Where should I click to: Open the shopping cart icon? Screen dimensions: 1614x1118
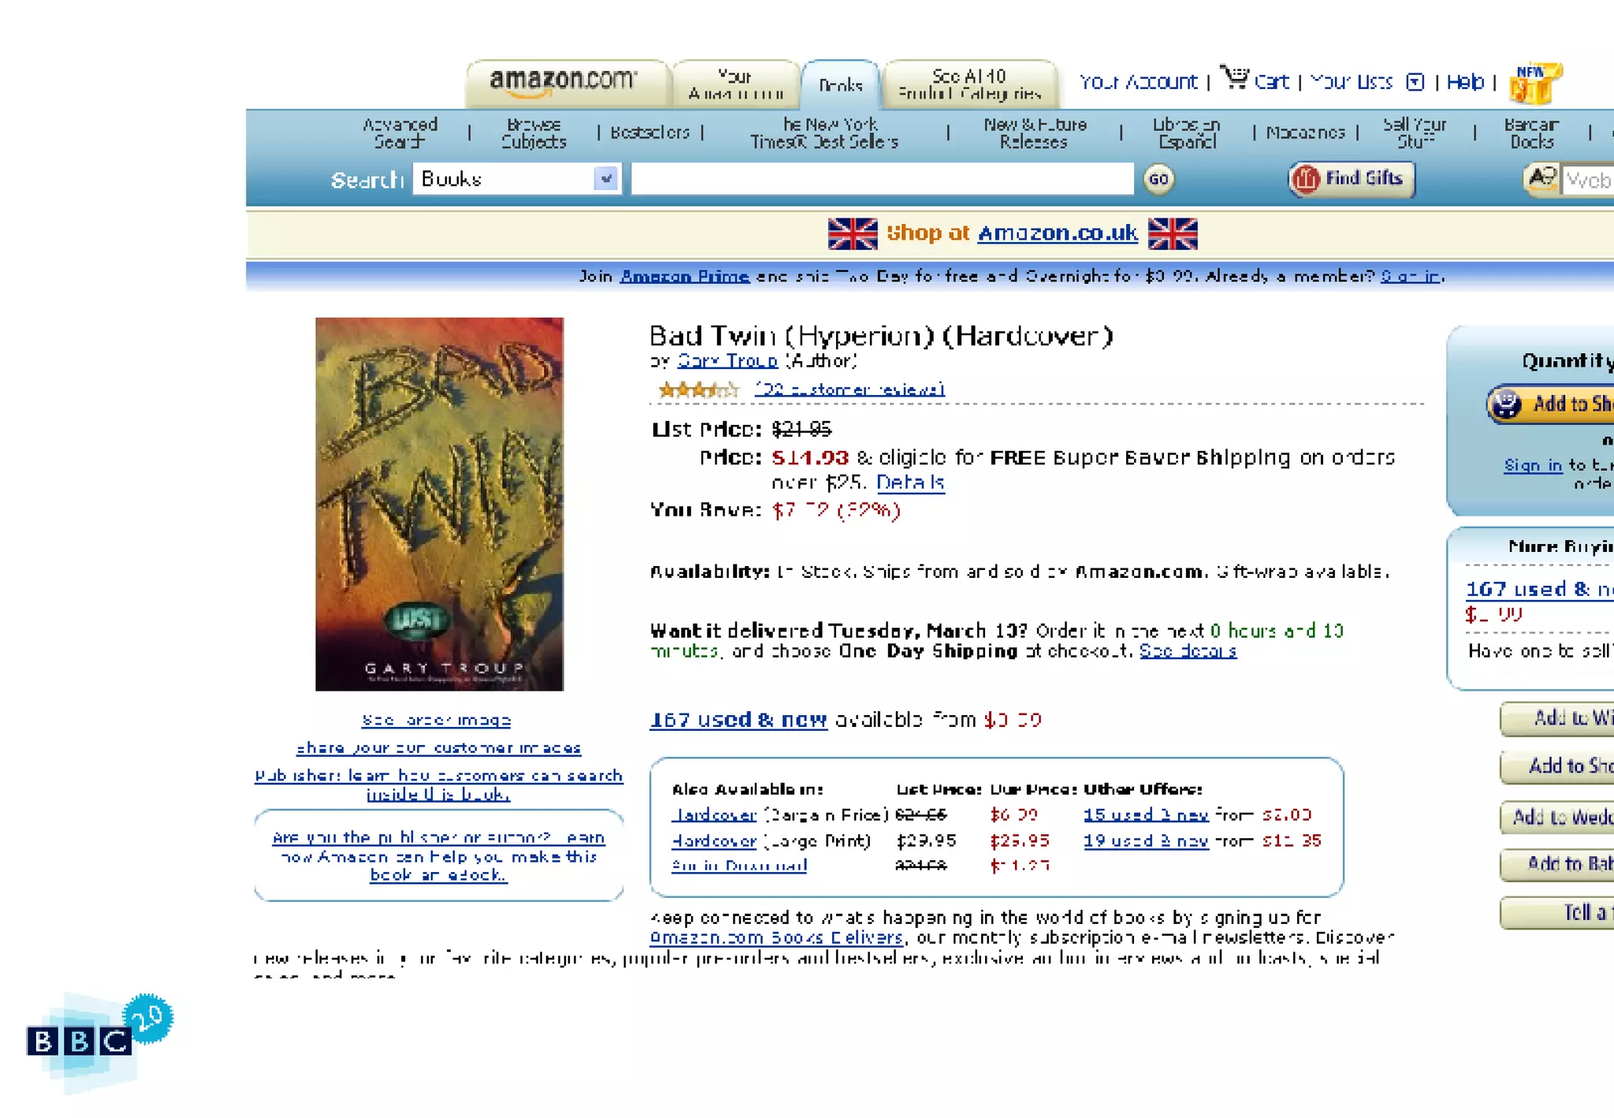(1234, 77)
